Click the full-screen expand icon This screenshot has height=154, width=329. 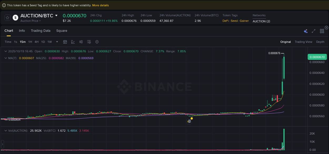[x=313, y=31]
